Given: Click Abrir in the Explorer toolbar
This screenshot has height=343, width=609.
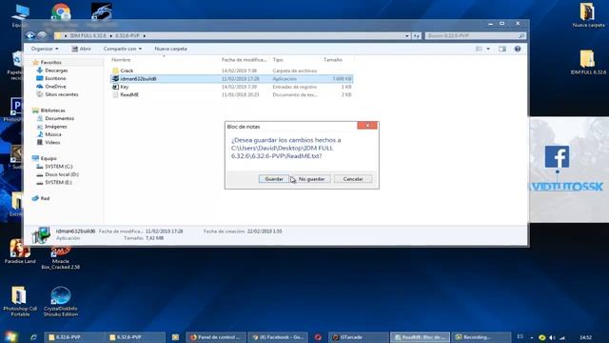Looking at the screenshot, I should point(81,49).
